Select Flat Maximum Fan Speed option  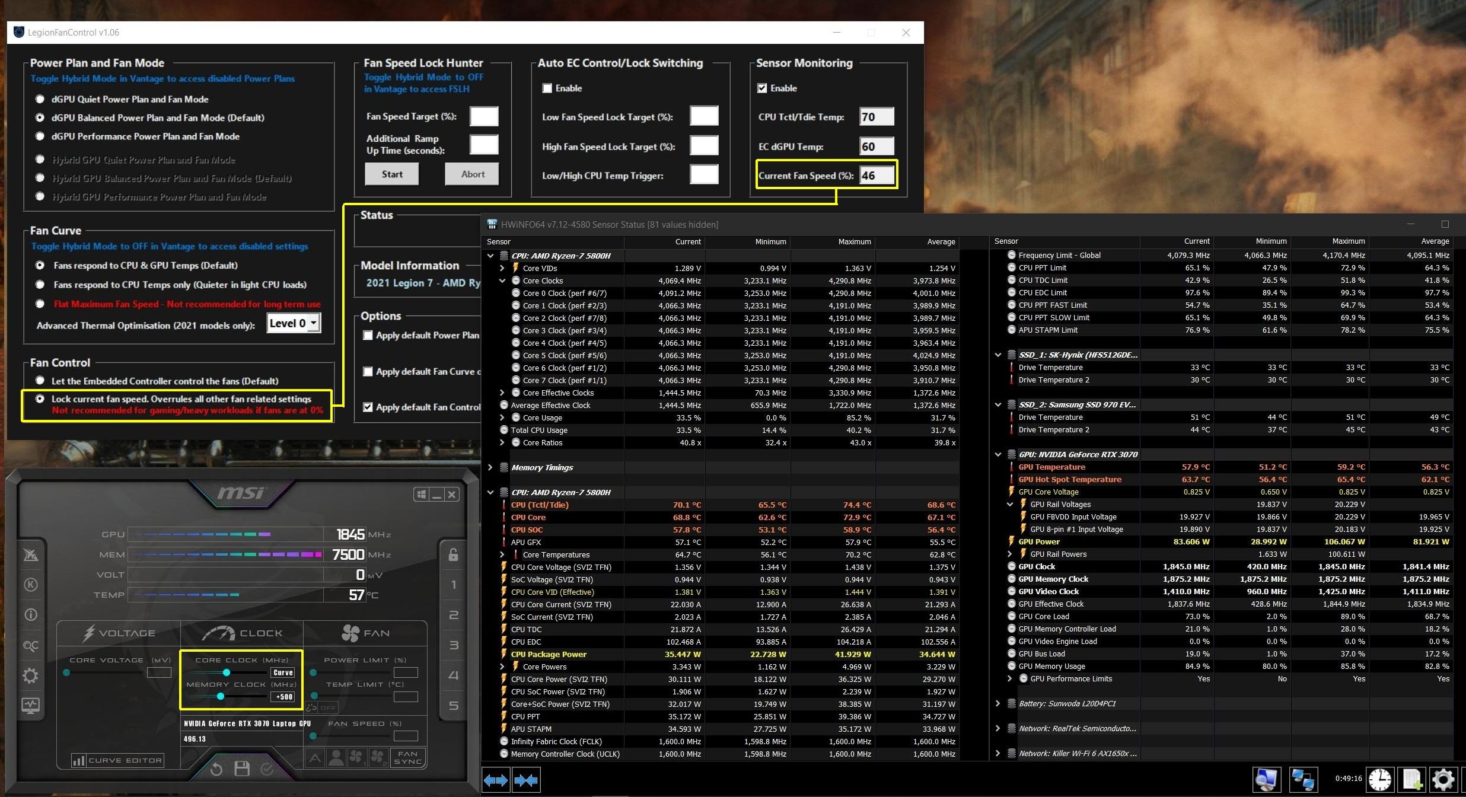40,304
